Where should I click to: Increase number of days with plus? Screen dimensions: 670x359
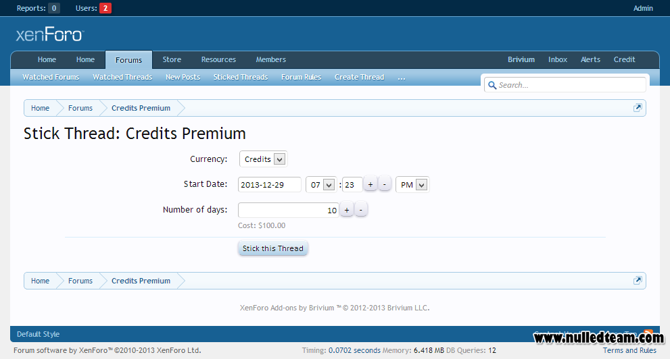coord(347,210)
